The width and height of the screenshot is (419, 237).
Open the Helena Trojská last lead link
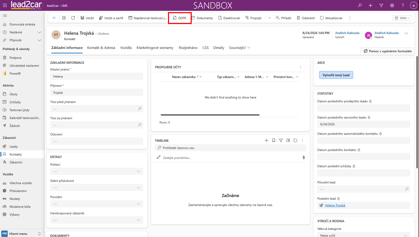coord(335,205)
